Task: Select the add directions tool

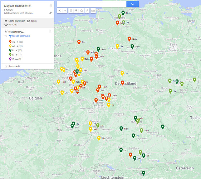Action: 87,11
